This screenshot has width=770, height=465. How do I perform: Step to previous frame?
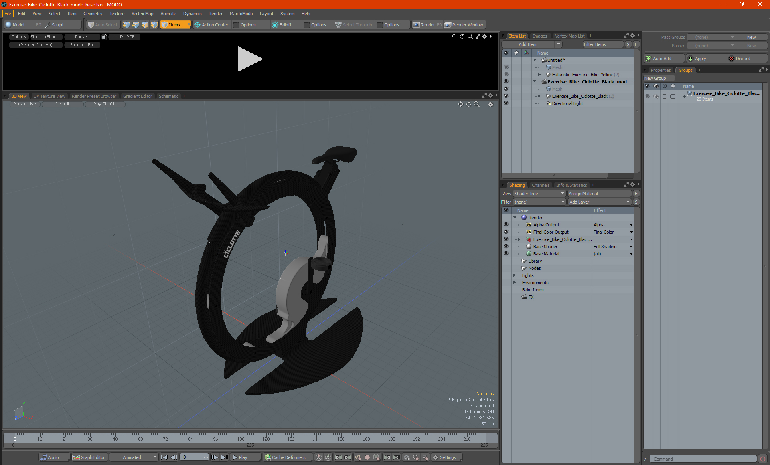(x=174, y=457)
